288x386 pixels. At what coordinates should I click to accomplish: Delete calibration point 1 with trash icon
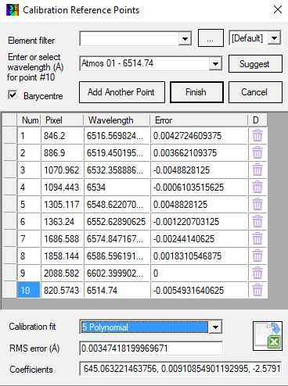tap(257, 136)
